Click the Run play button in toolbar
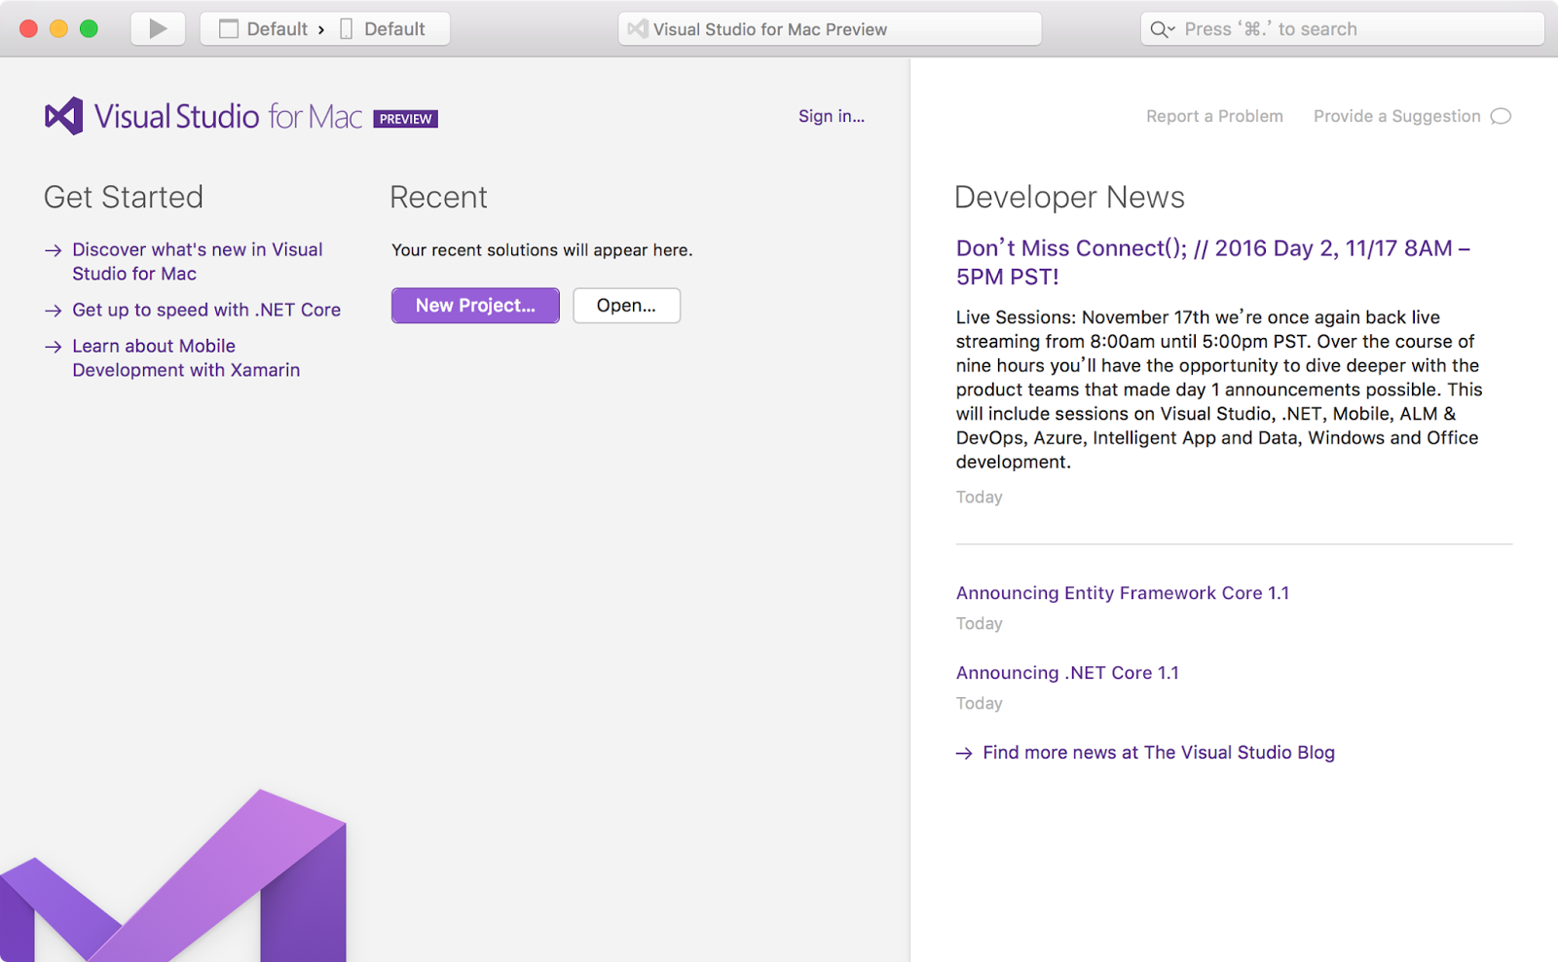 pos(158,29)
